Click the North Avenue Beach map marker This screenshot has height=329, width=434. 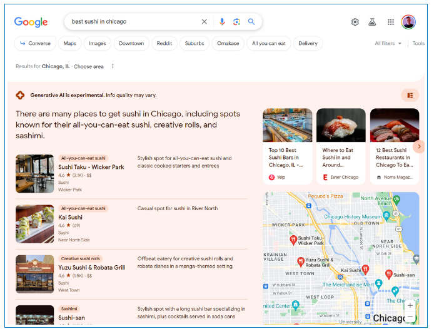(x=396, y=199)
